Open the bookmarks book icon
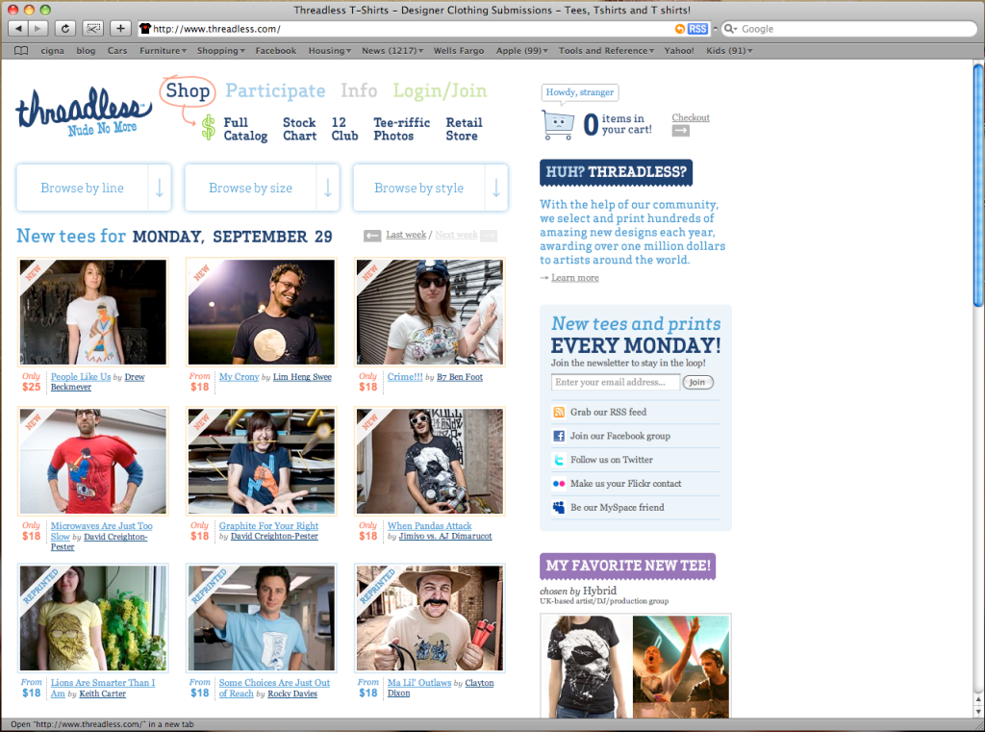The width and height of the screenshot is (985, 732). [x=21, y=50]
